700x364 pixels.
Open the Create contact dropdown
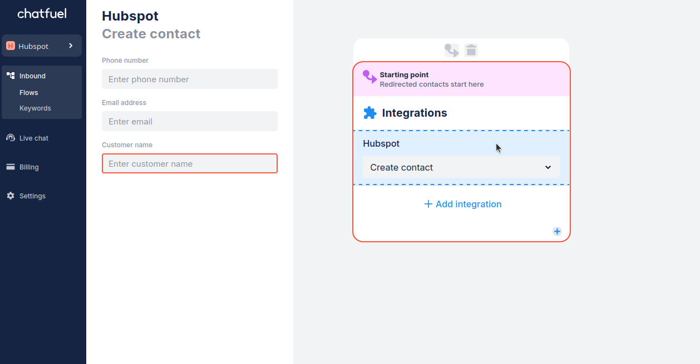point(461,167)
